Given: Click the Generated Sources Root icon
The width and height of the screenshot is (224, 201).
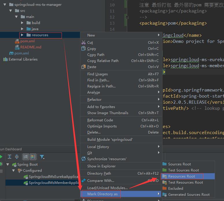Looking at the screenshot, I should [164, 194].
